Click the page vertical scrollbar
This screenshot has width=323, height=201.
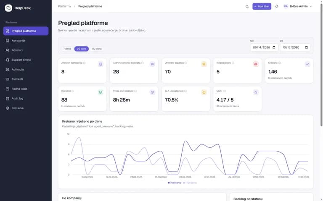point(321,64)
